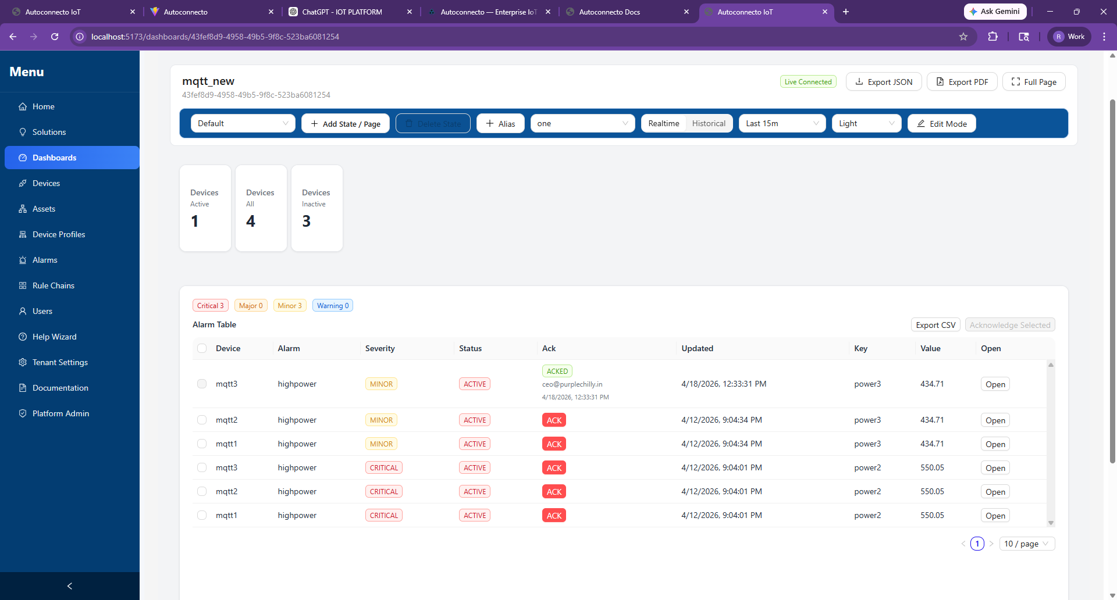Click Edit Mode button
This screenshot has width=1117, height=600.
click(x=942, y=123)
